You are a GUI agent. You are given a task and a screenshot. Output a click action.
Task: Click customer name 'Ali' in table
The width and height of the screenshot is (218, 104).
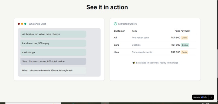click(x=115, y=38)
